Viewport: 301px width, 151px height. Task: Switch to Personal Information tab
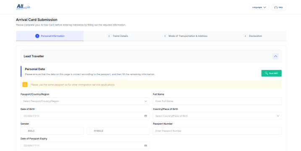click(x=50, y=36)
